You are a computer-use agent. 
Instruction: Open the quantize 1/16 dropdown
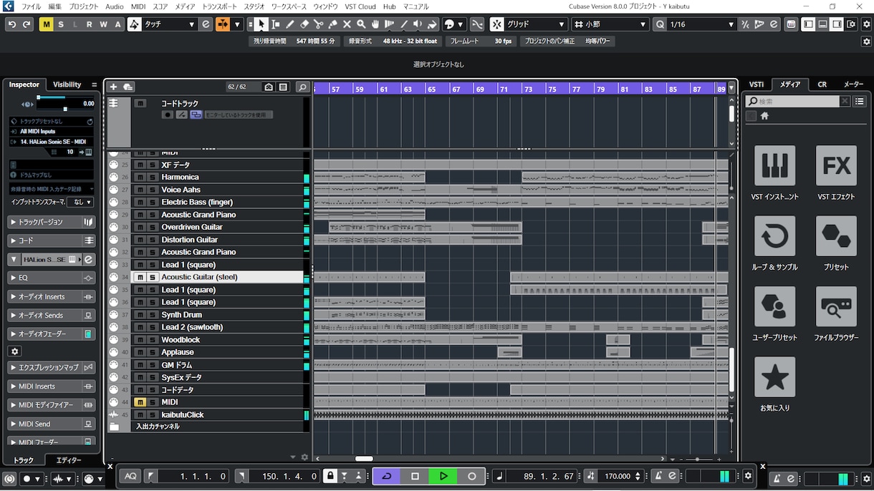coord(703,24)
